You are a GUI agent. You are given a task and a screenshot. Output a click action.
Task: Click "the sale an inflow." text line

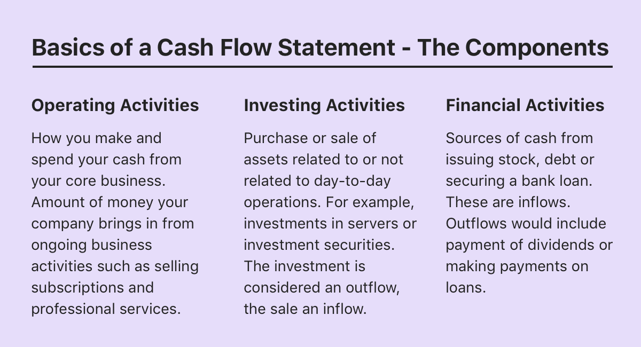(305, 309)
